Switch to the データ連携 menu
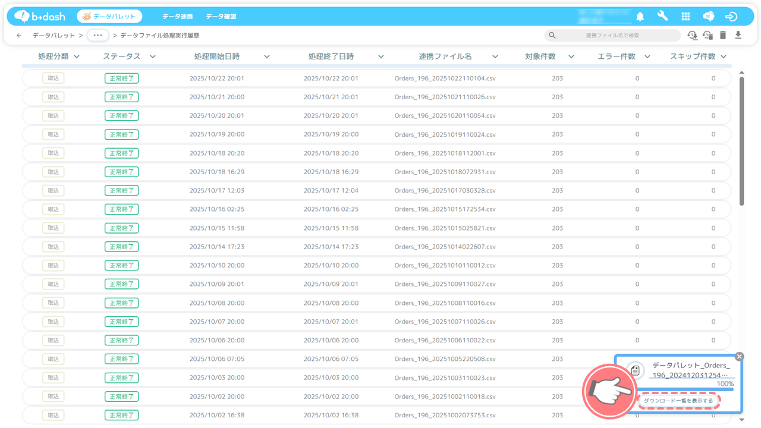Screen dimensions: 761x428 pos(178,17)
